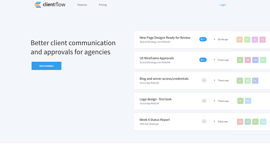This screenshot has width=270, height=159.
Task: Select the ZG avatar on UX Wireframe Approvals row
Action: click(x=263, y=60)
